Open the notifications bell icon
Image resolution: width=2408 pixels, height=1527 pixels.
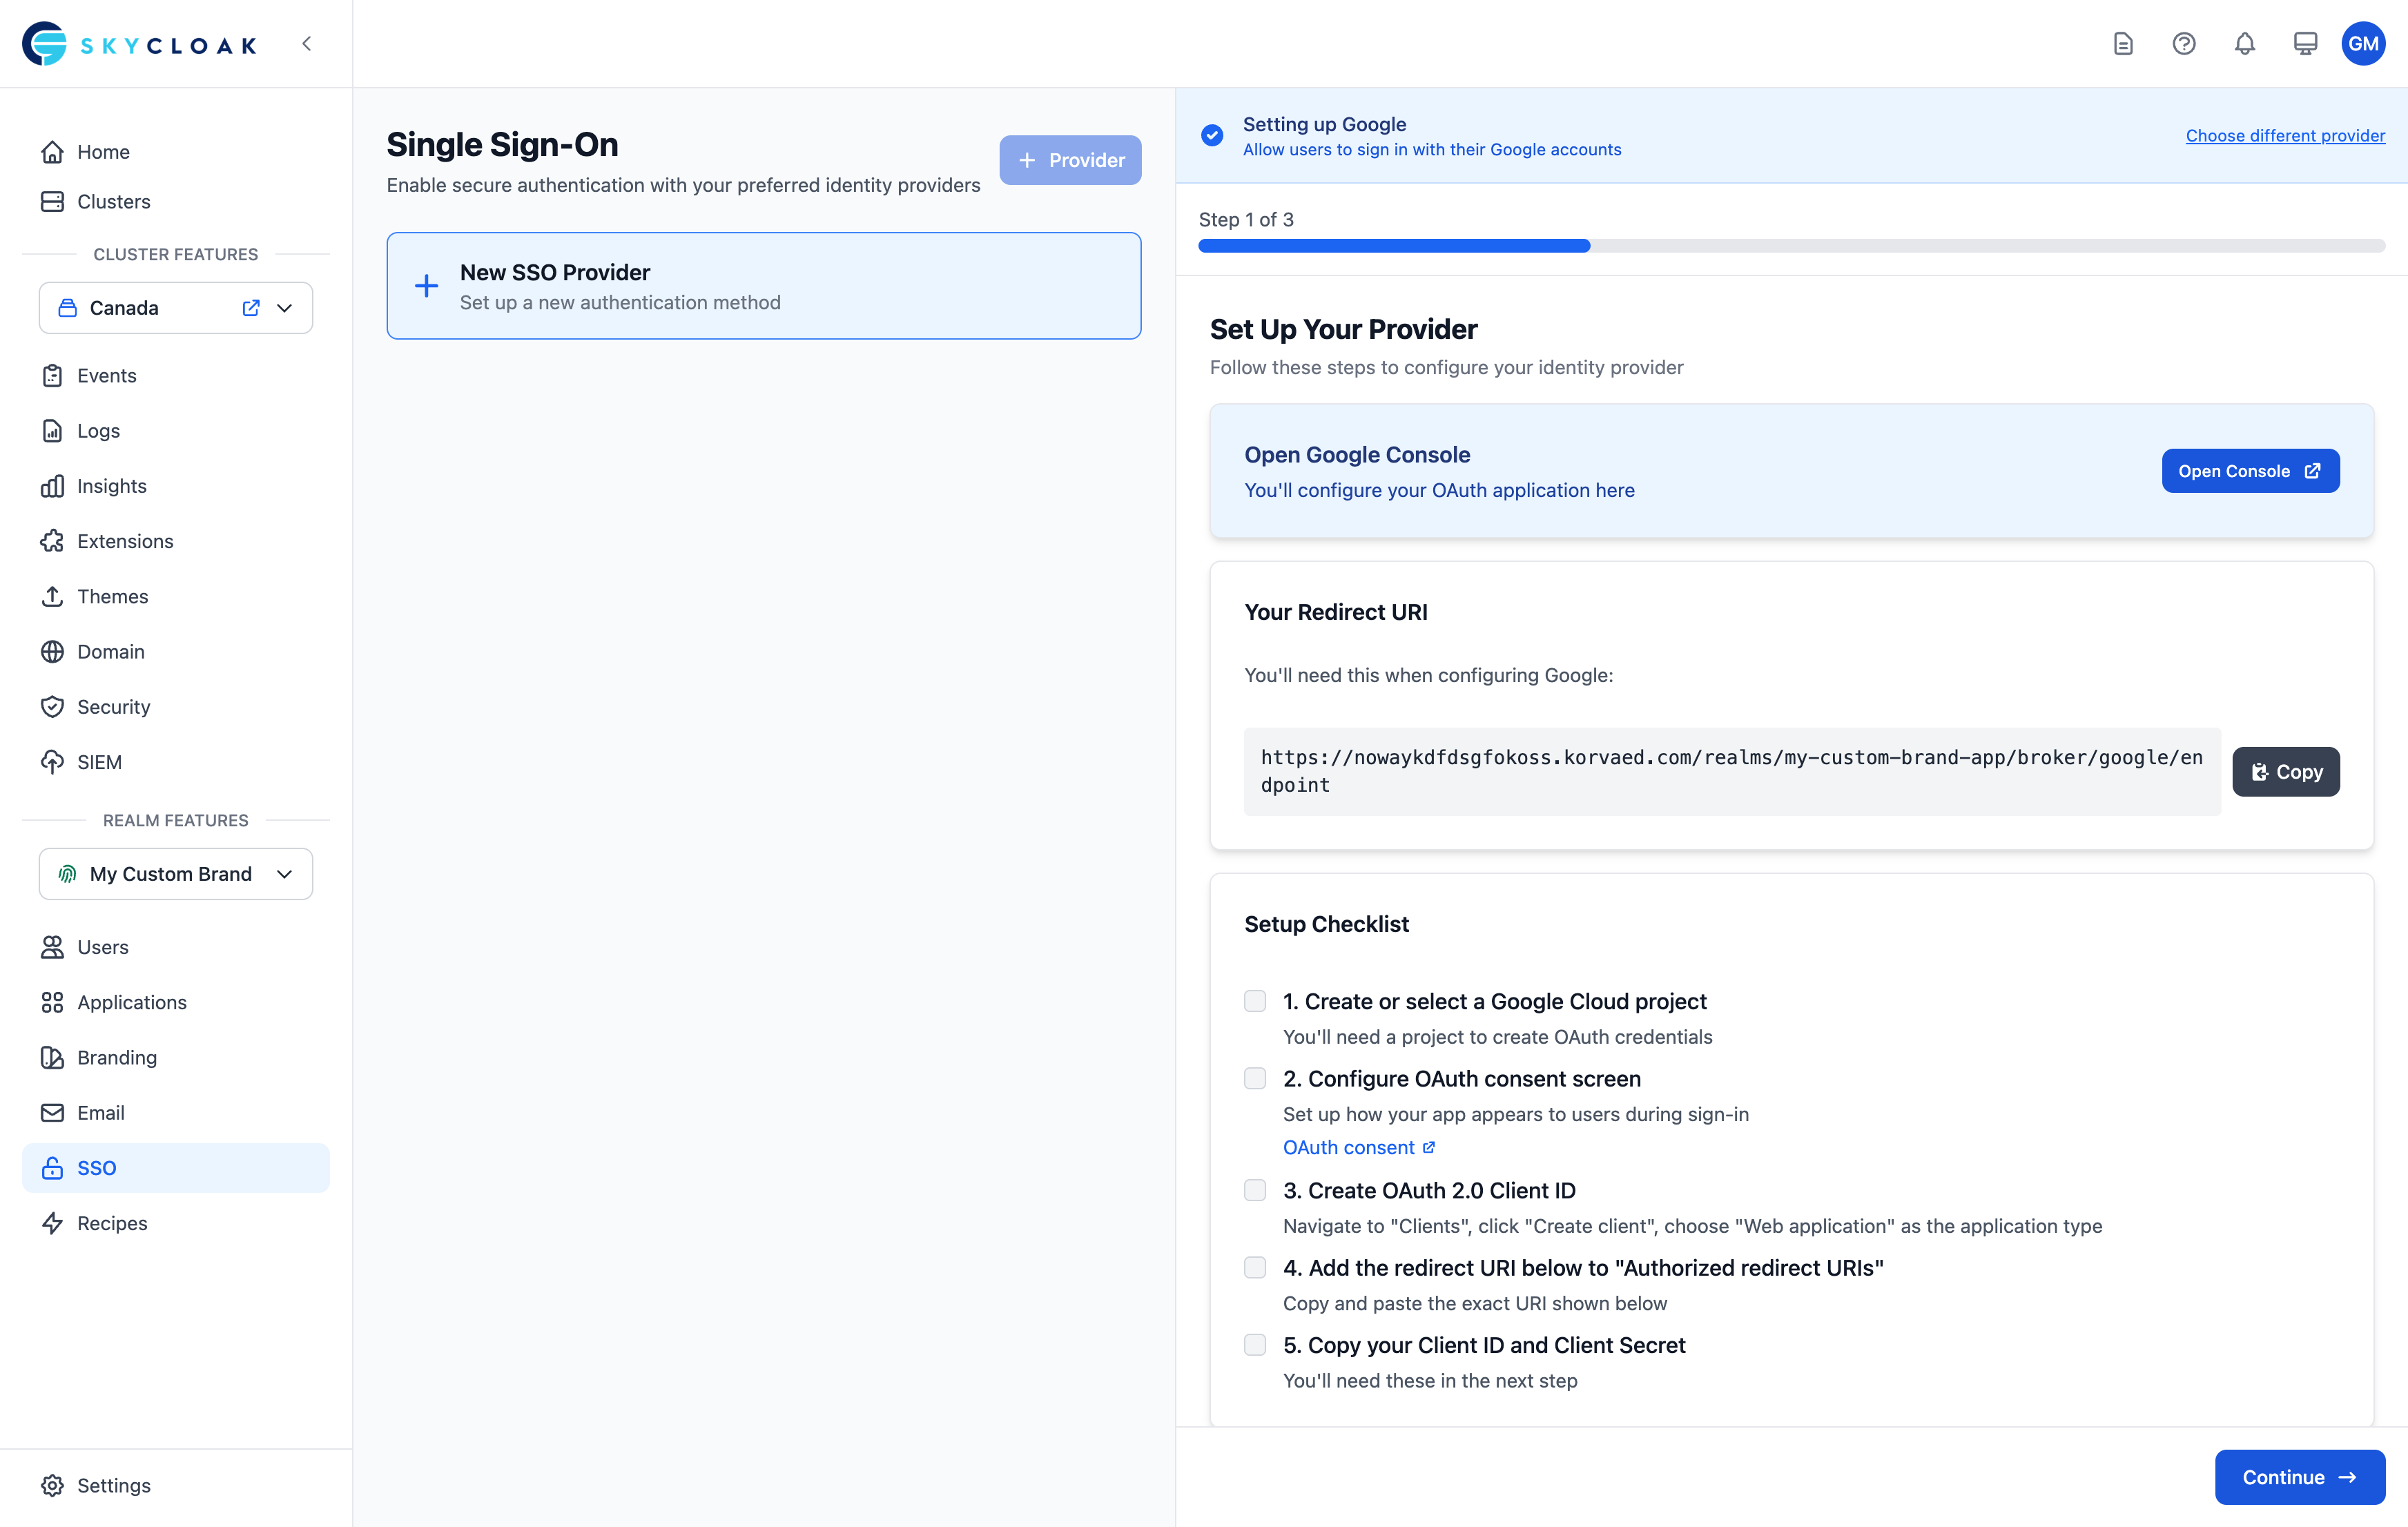click(2244, 43)
